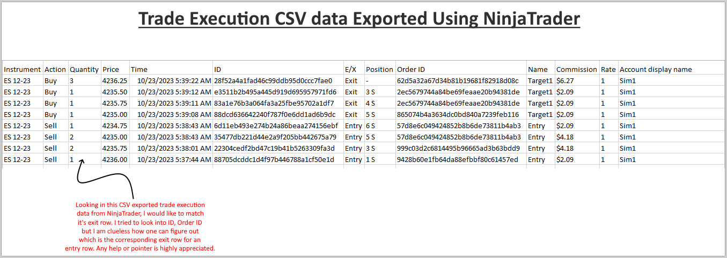The width and height of the screenshot is (727, 258).
Task: Click the ID cell starting with 28f52a4a
Action: 273,80
